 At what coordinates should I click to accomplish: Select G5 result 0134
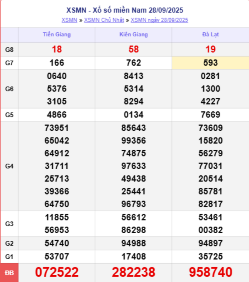coord(134,115)
